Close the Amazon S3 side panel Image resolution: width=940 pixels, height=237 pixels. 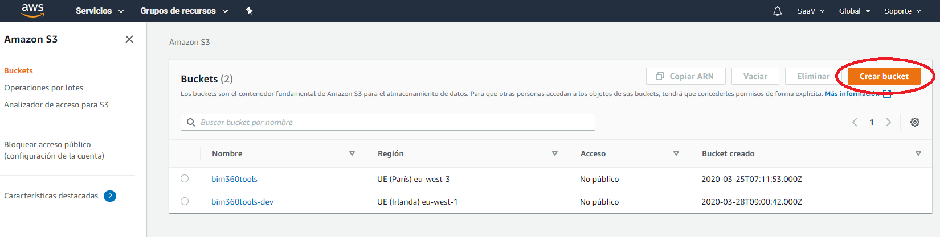tap(129, 39)
